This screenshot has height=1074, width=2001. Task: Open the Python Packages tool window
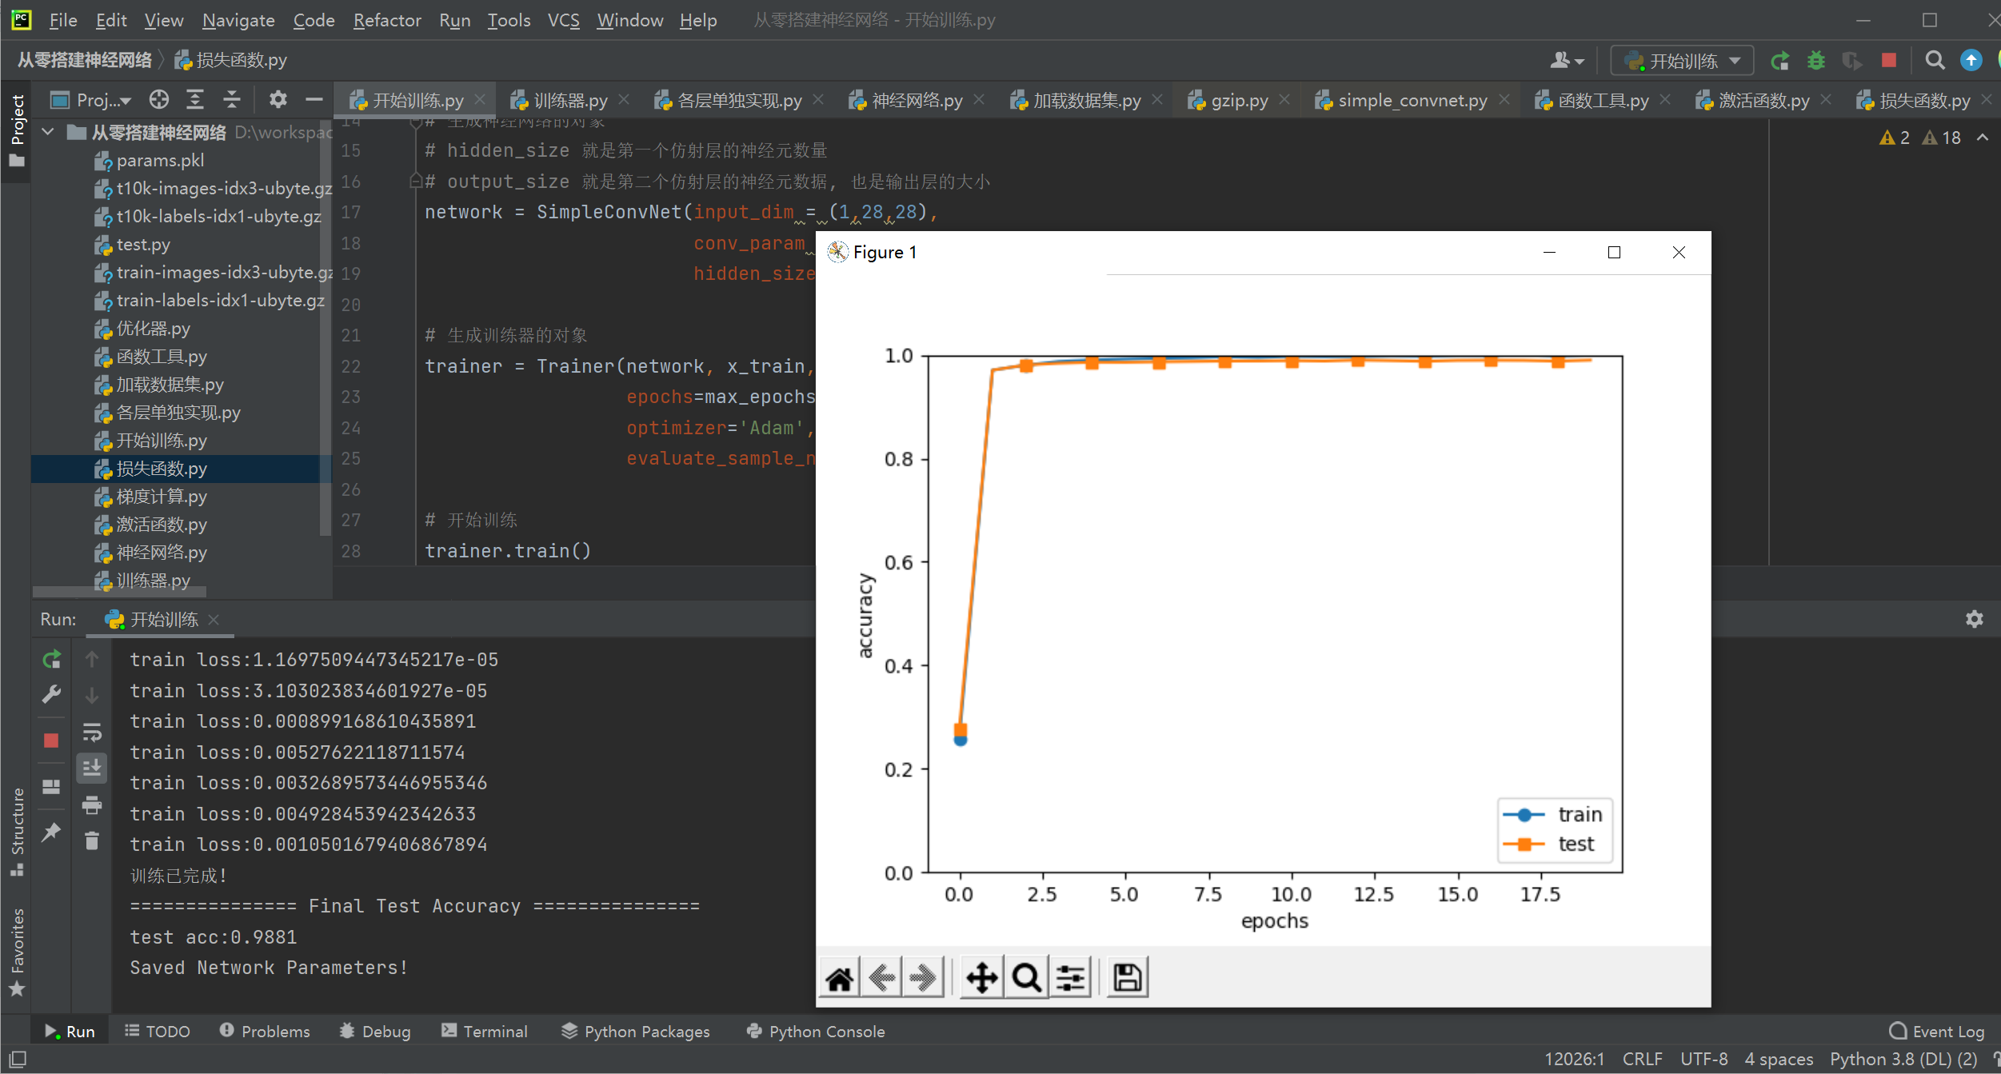pyautogui.click(x=636, y=1032)
